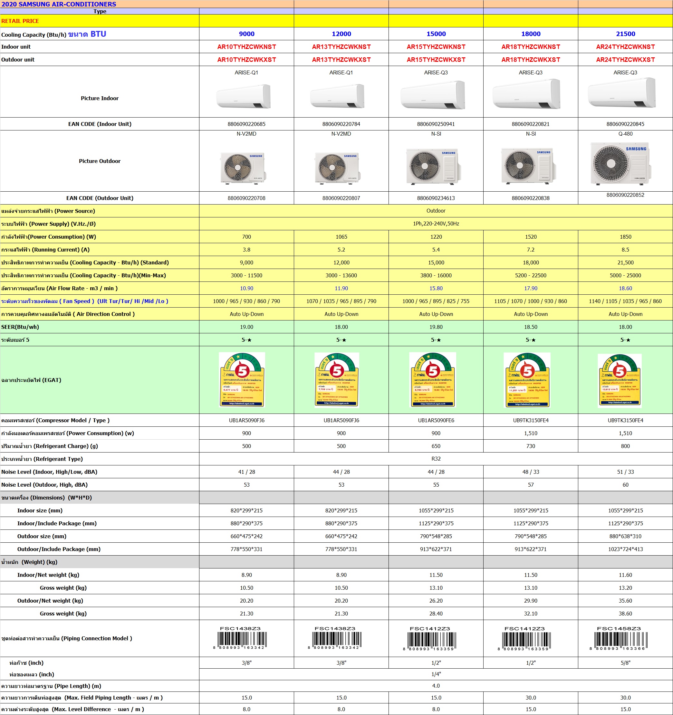Click fan speed cell 1070 / 1035 / 965 / 895 / 790
Screen dimensions: 673x715
tap(341, 301)
